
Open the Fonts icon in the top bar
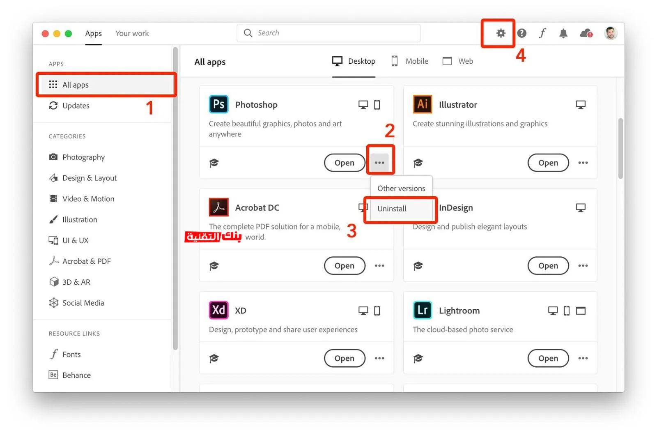coord(542,33)
